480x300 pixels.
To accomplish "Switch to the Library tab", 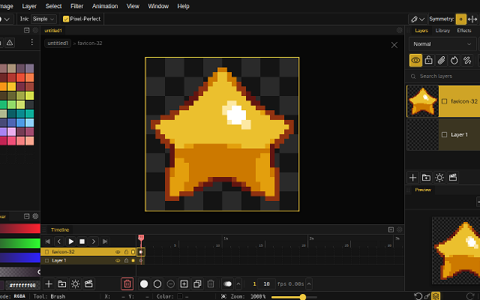I will tap(442, 30).
